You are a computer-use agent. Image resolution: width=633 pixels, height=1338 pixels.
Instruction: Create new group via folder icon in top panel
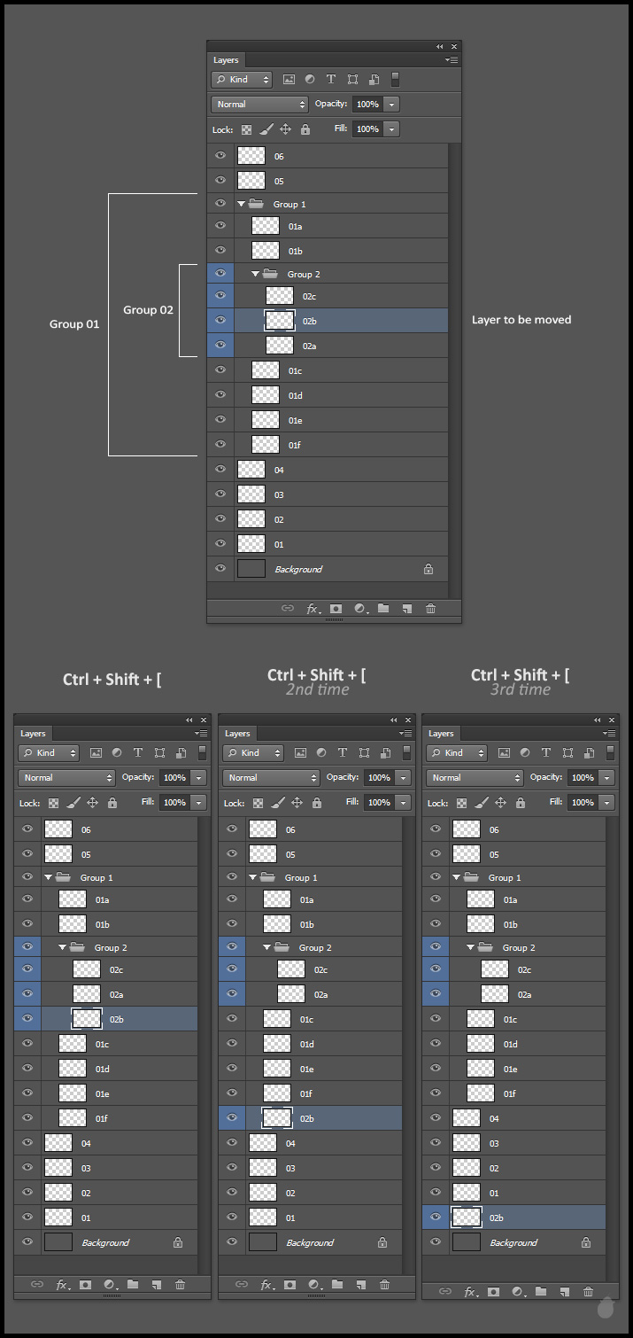point(383,609)
